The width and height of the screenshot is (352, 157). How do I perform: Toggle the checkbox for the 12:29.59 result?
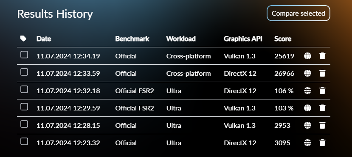[x=24, y=107]
